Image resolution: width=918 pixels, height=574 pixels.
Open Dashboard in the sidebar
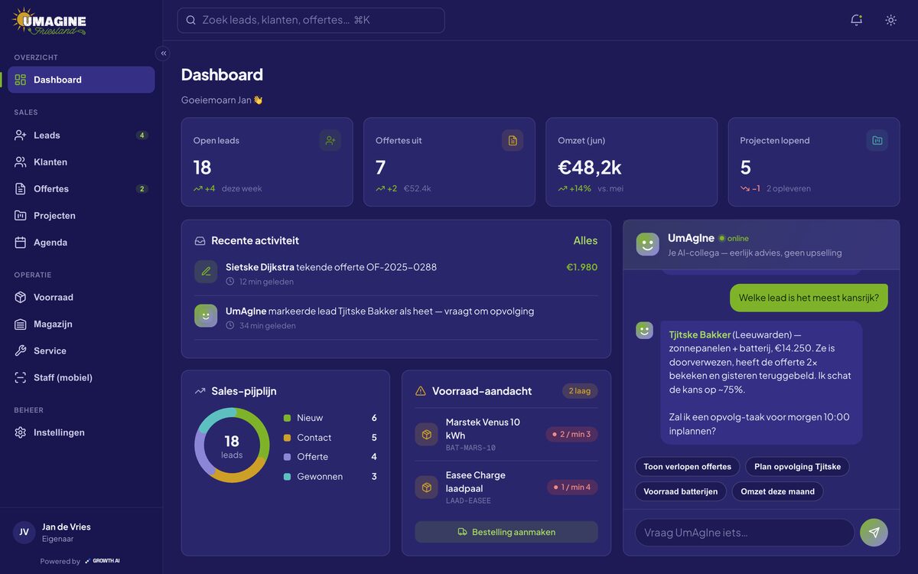point(81,80)
